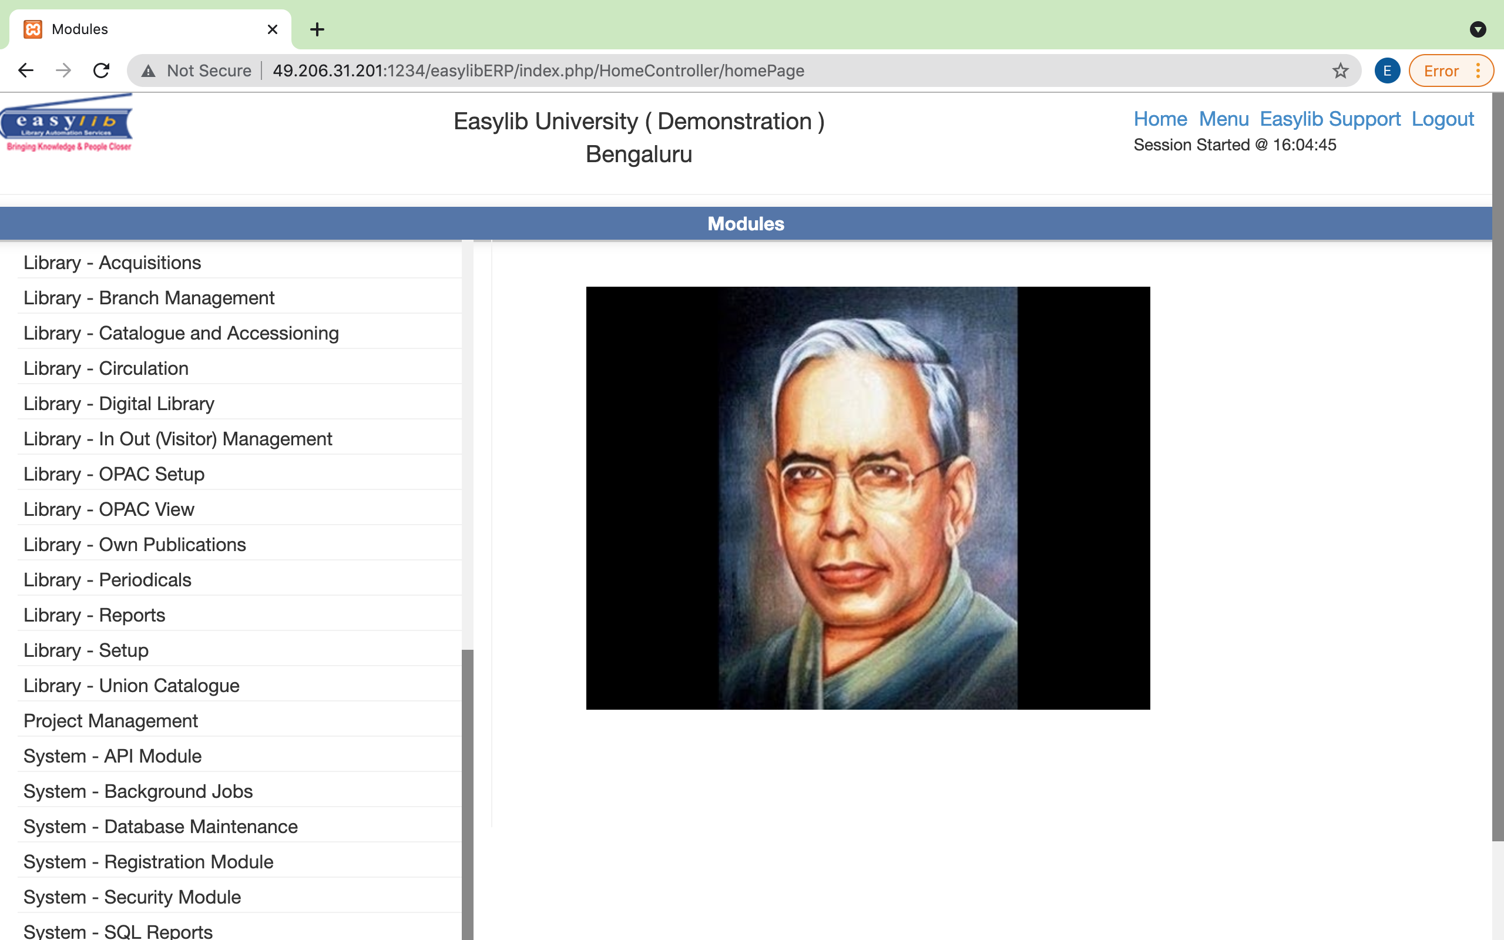The image size is (1504, 940).
Task: Open Library - OPAC View module
Action: (x=109, y=509)
